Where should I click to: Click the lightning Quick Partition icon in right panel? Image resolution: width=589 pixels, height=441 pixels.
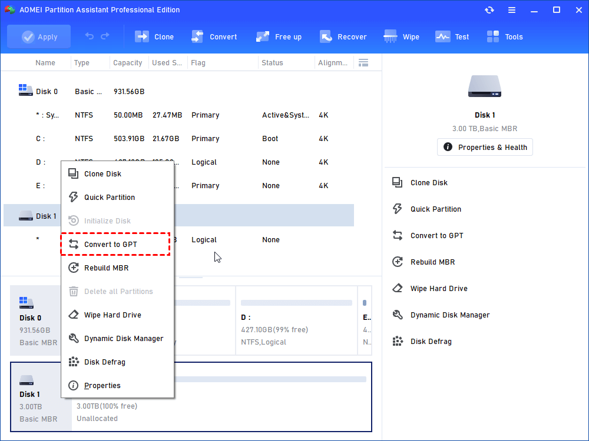[x=398, y=209]
